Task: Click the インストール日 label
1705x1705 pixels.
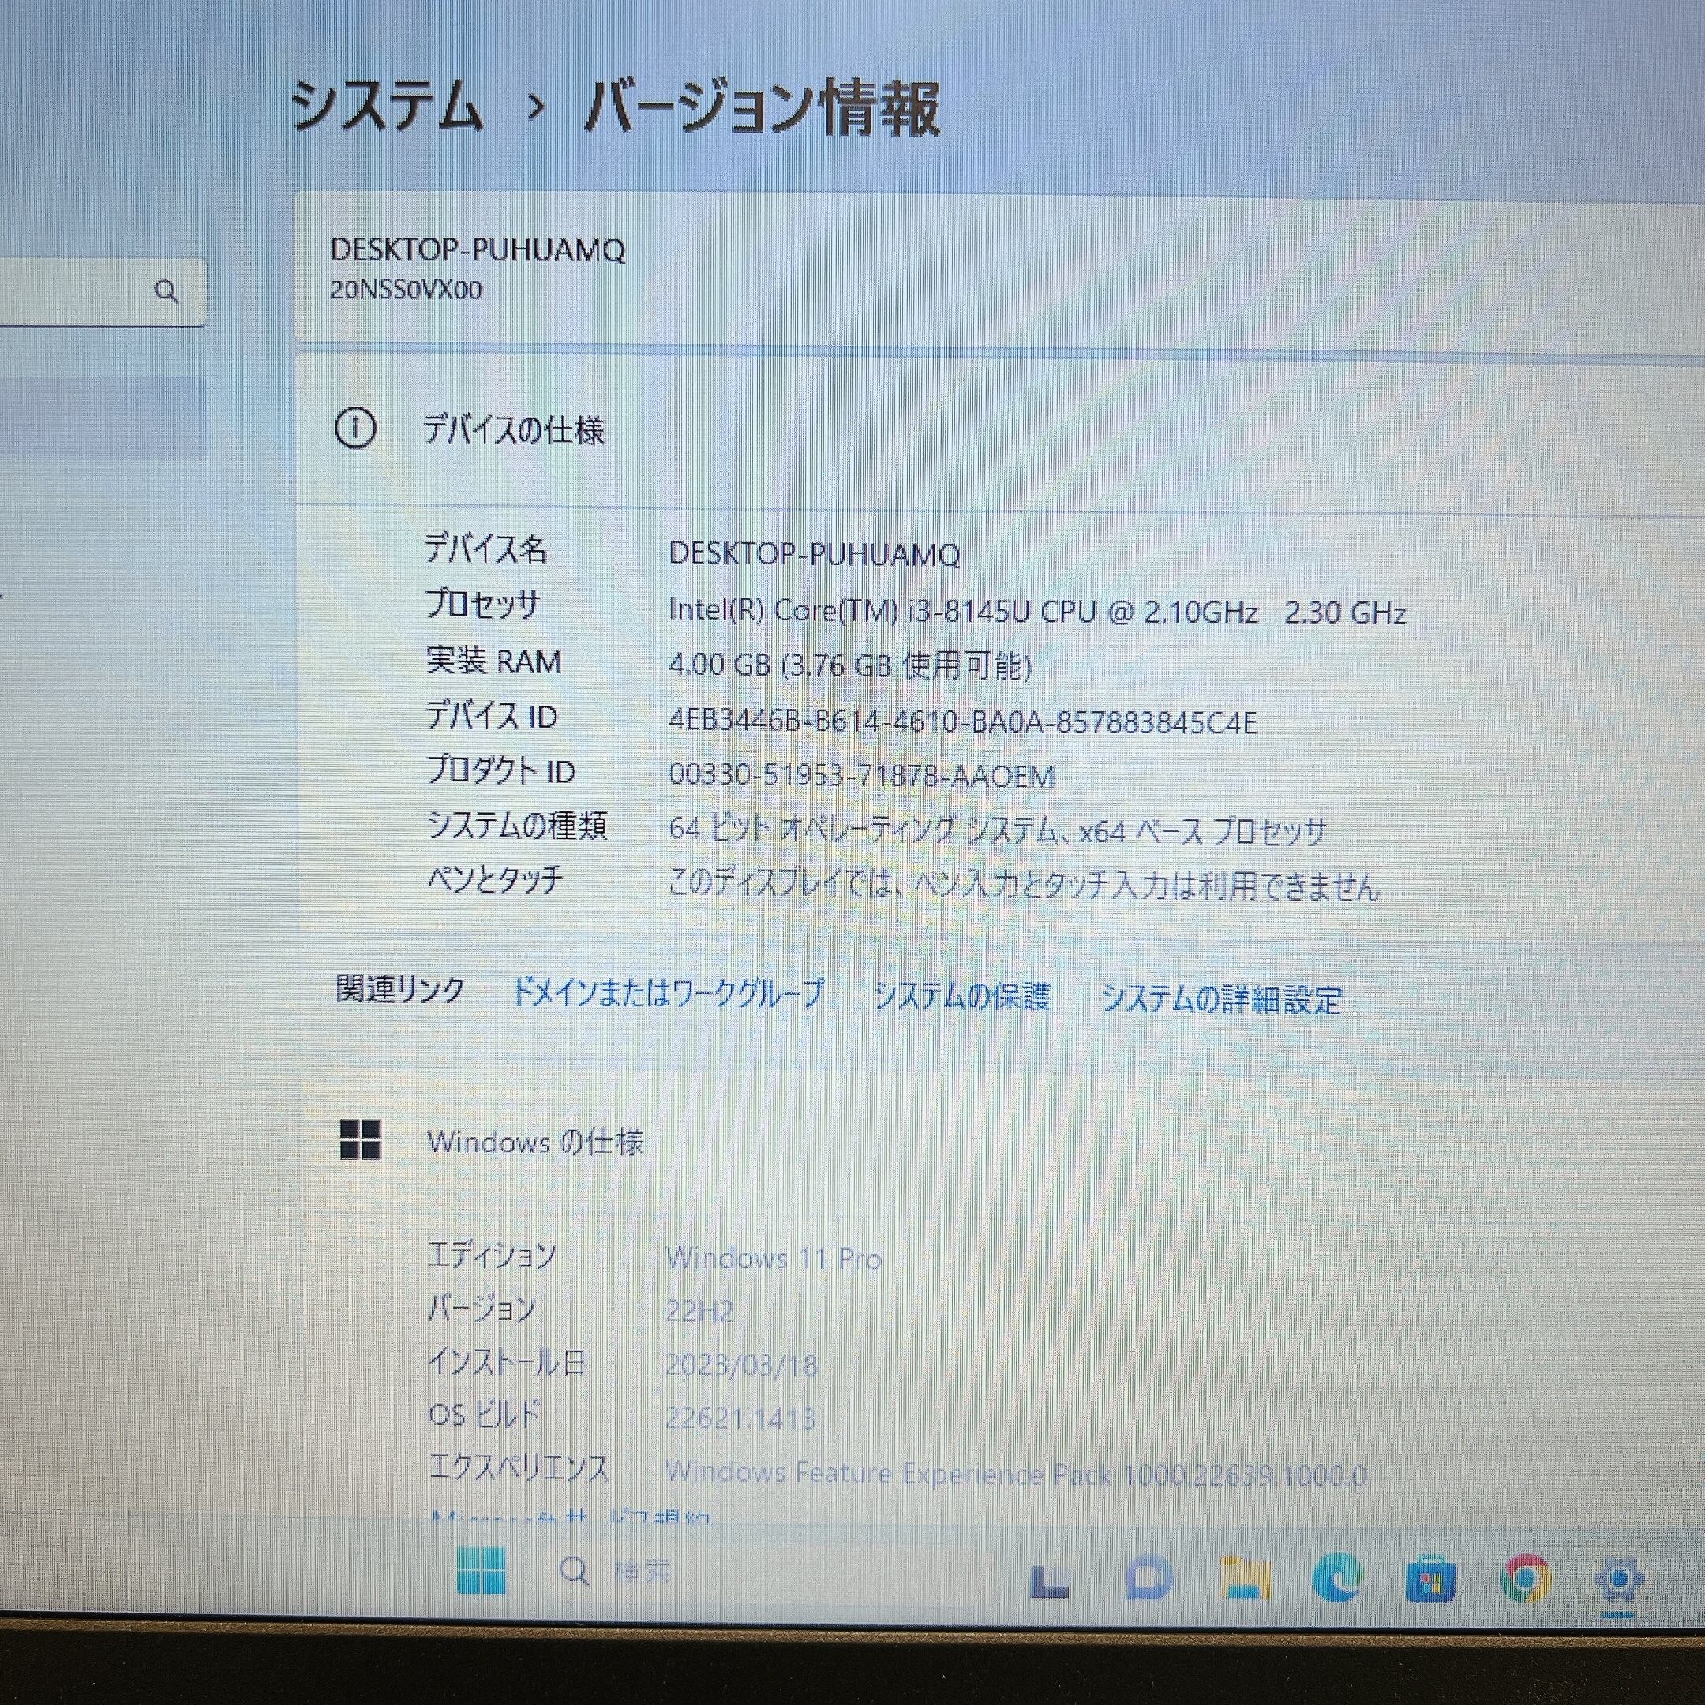Action: point(506,1362)
